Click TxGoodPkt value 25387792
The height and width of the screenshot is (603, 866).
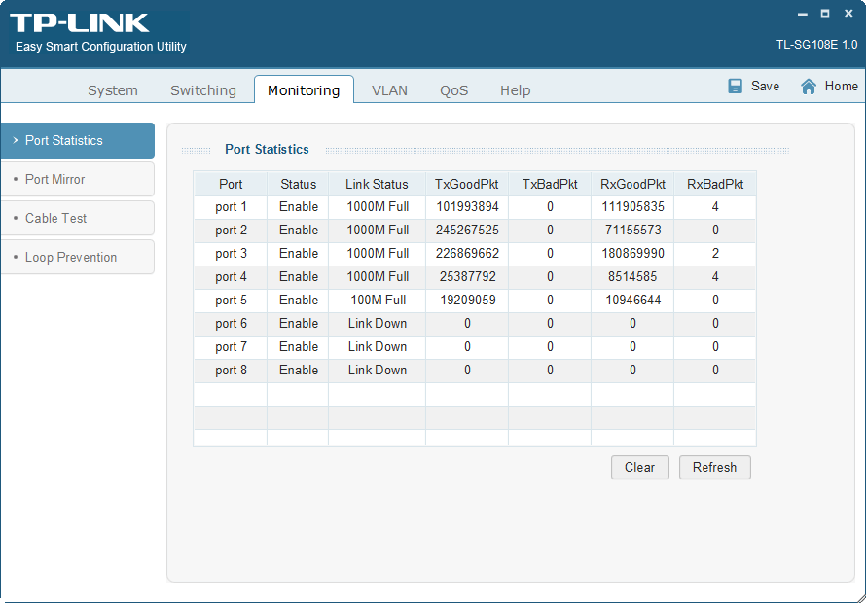[467, 276]
